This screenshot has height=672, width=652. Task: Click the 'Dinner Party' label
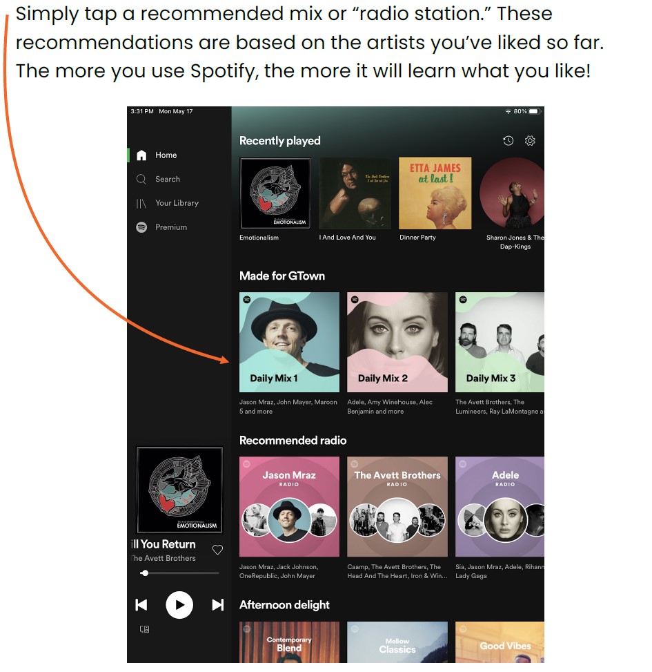[418, 238]
